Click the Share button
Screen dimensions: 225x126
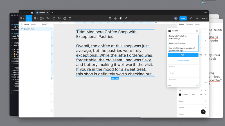pos(183,18)
